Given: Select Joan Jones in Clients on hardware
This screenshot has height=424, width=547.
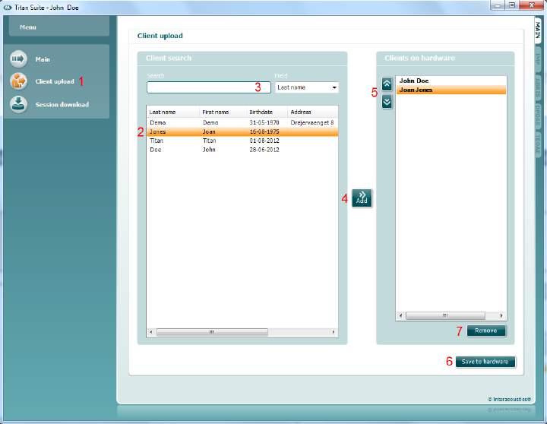Looking at the screenshot, I should click(x=451, y=90).
